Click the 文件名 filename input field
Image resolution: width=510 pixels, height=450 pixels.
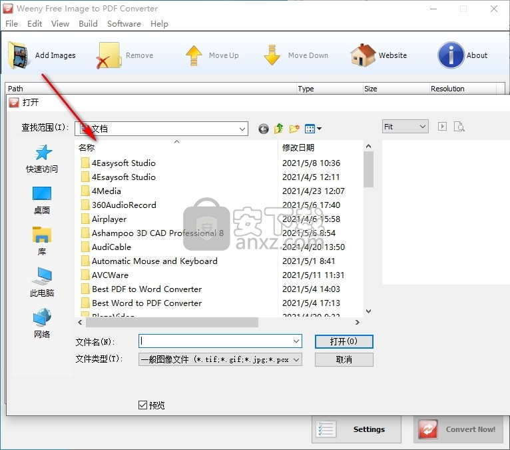(215, 341)
